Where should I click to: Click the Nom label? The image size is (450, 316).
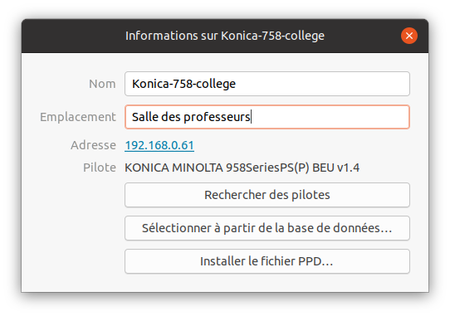102,84
